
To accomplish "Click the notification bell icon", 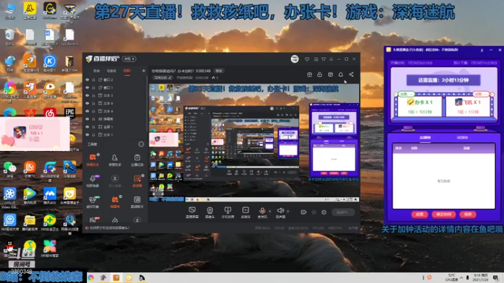I will pyautogui.click(x=341, y=74).
